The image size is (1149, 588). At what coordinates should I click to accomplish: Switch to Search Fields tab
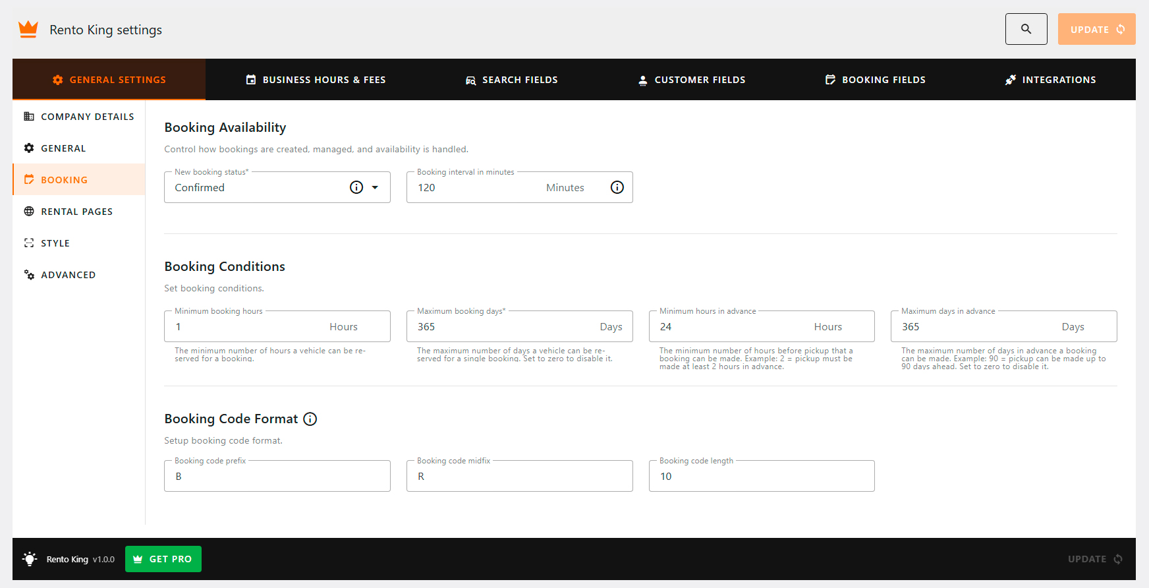tap(511, 80)
